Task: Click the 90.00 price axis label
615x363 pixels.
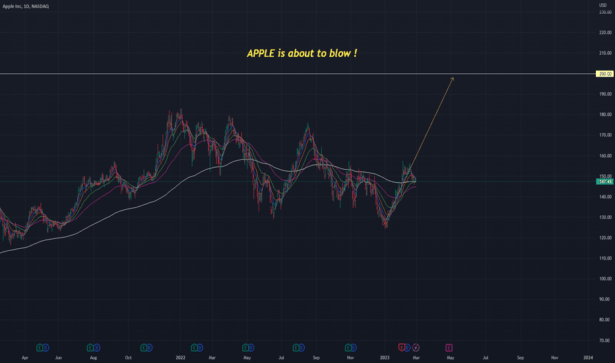Action: pos(606,299)
